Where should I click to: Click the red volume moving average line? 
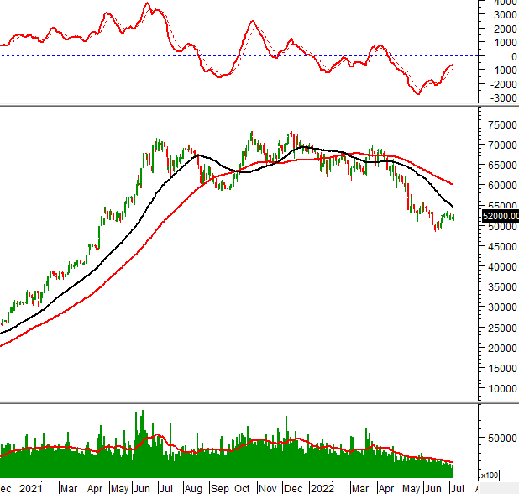(x=252, y=440)
